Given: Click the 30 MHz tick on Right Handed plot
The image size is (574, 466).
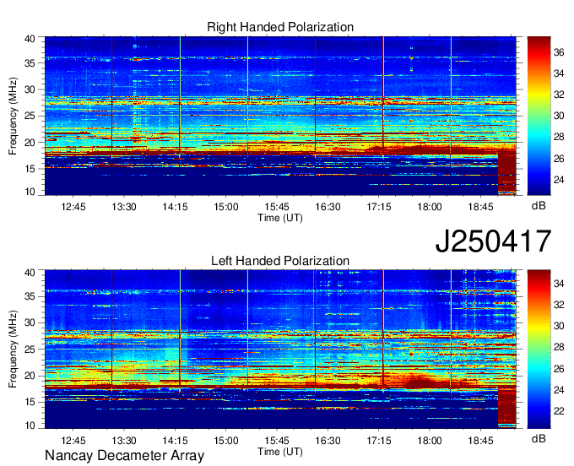Looking at the screenshot, I should [30, 89].
